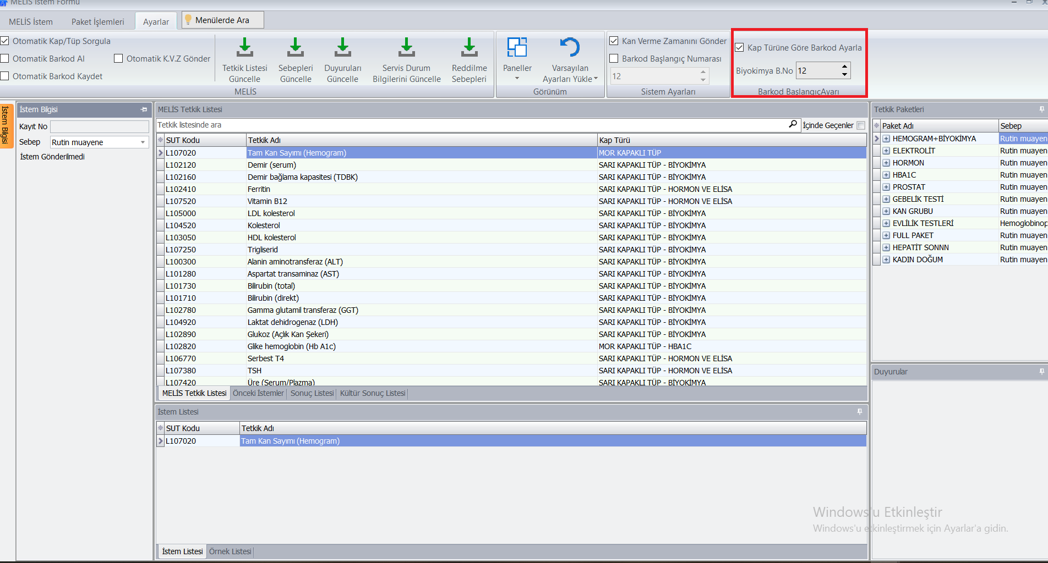Click the Tetkik Listesi Güncelle download icon
This screenshot has width=1048, height=563.
(244, 48)
